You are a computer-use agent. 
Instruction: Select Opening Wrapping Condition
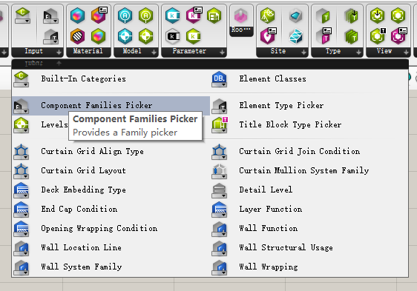tap(111, 229)
